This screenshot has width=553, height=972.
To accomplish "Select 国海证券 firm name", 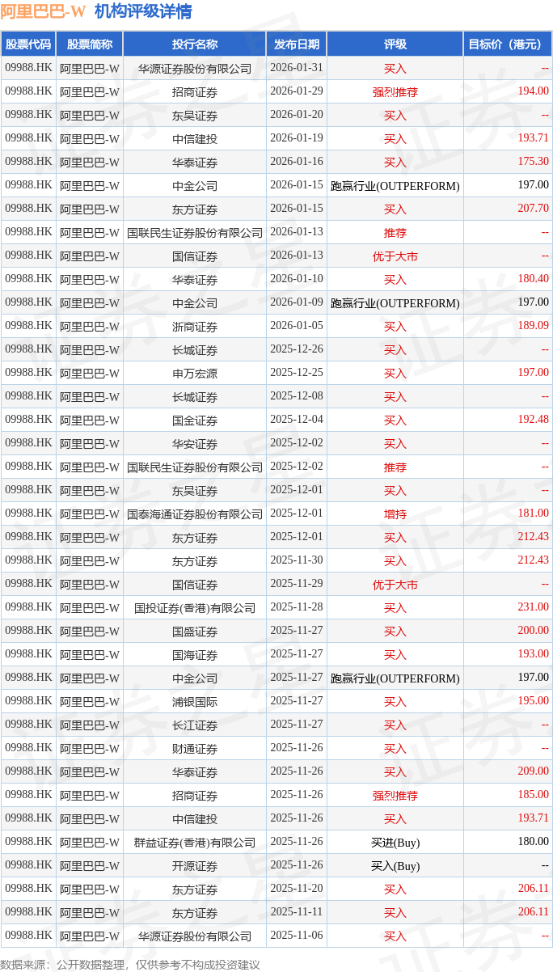I will coord(195,654).
